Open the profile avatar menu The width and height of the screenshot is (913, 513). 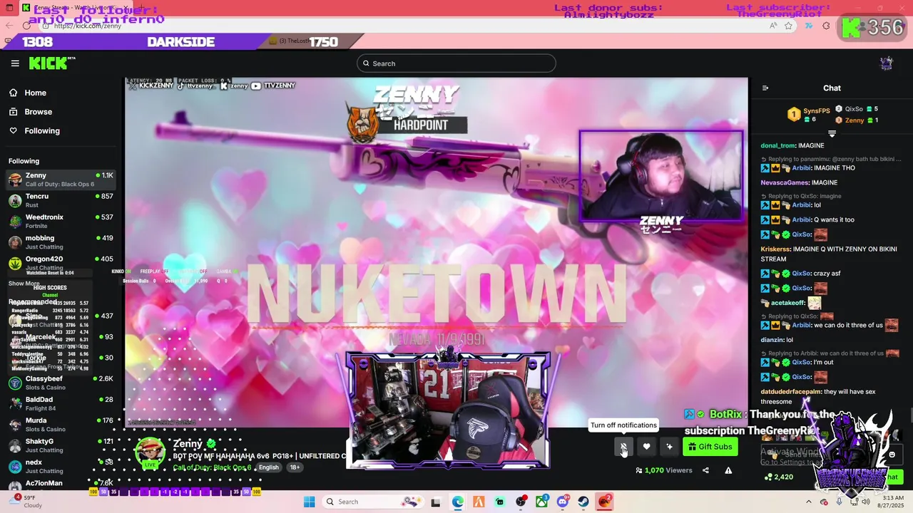pyautogui.click(x=887, y=63)
